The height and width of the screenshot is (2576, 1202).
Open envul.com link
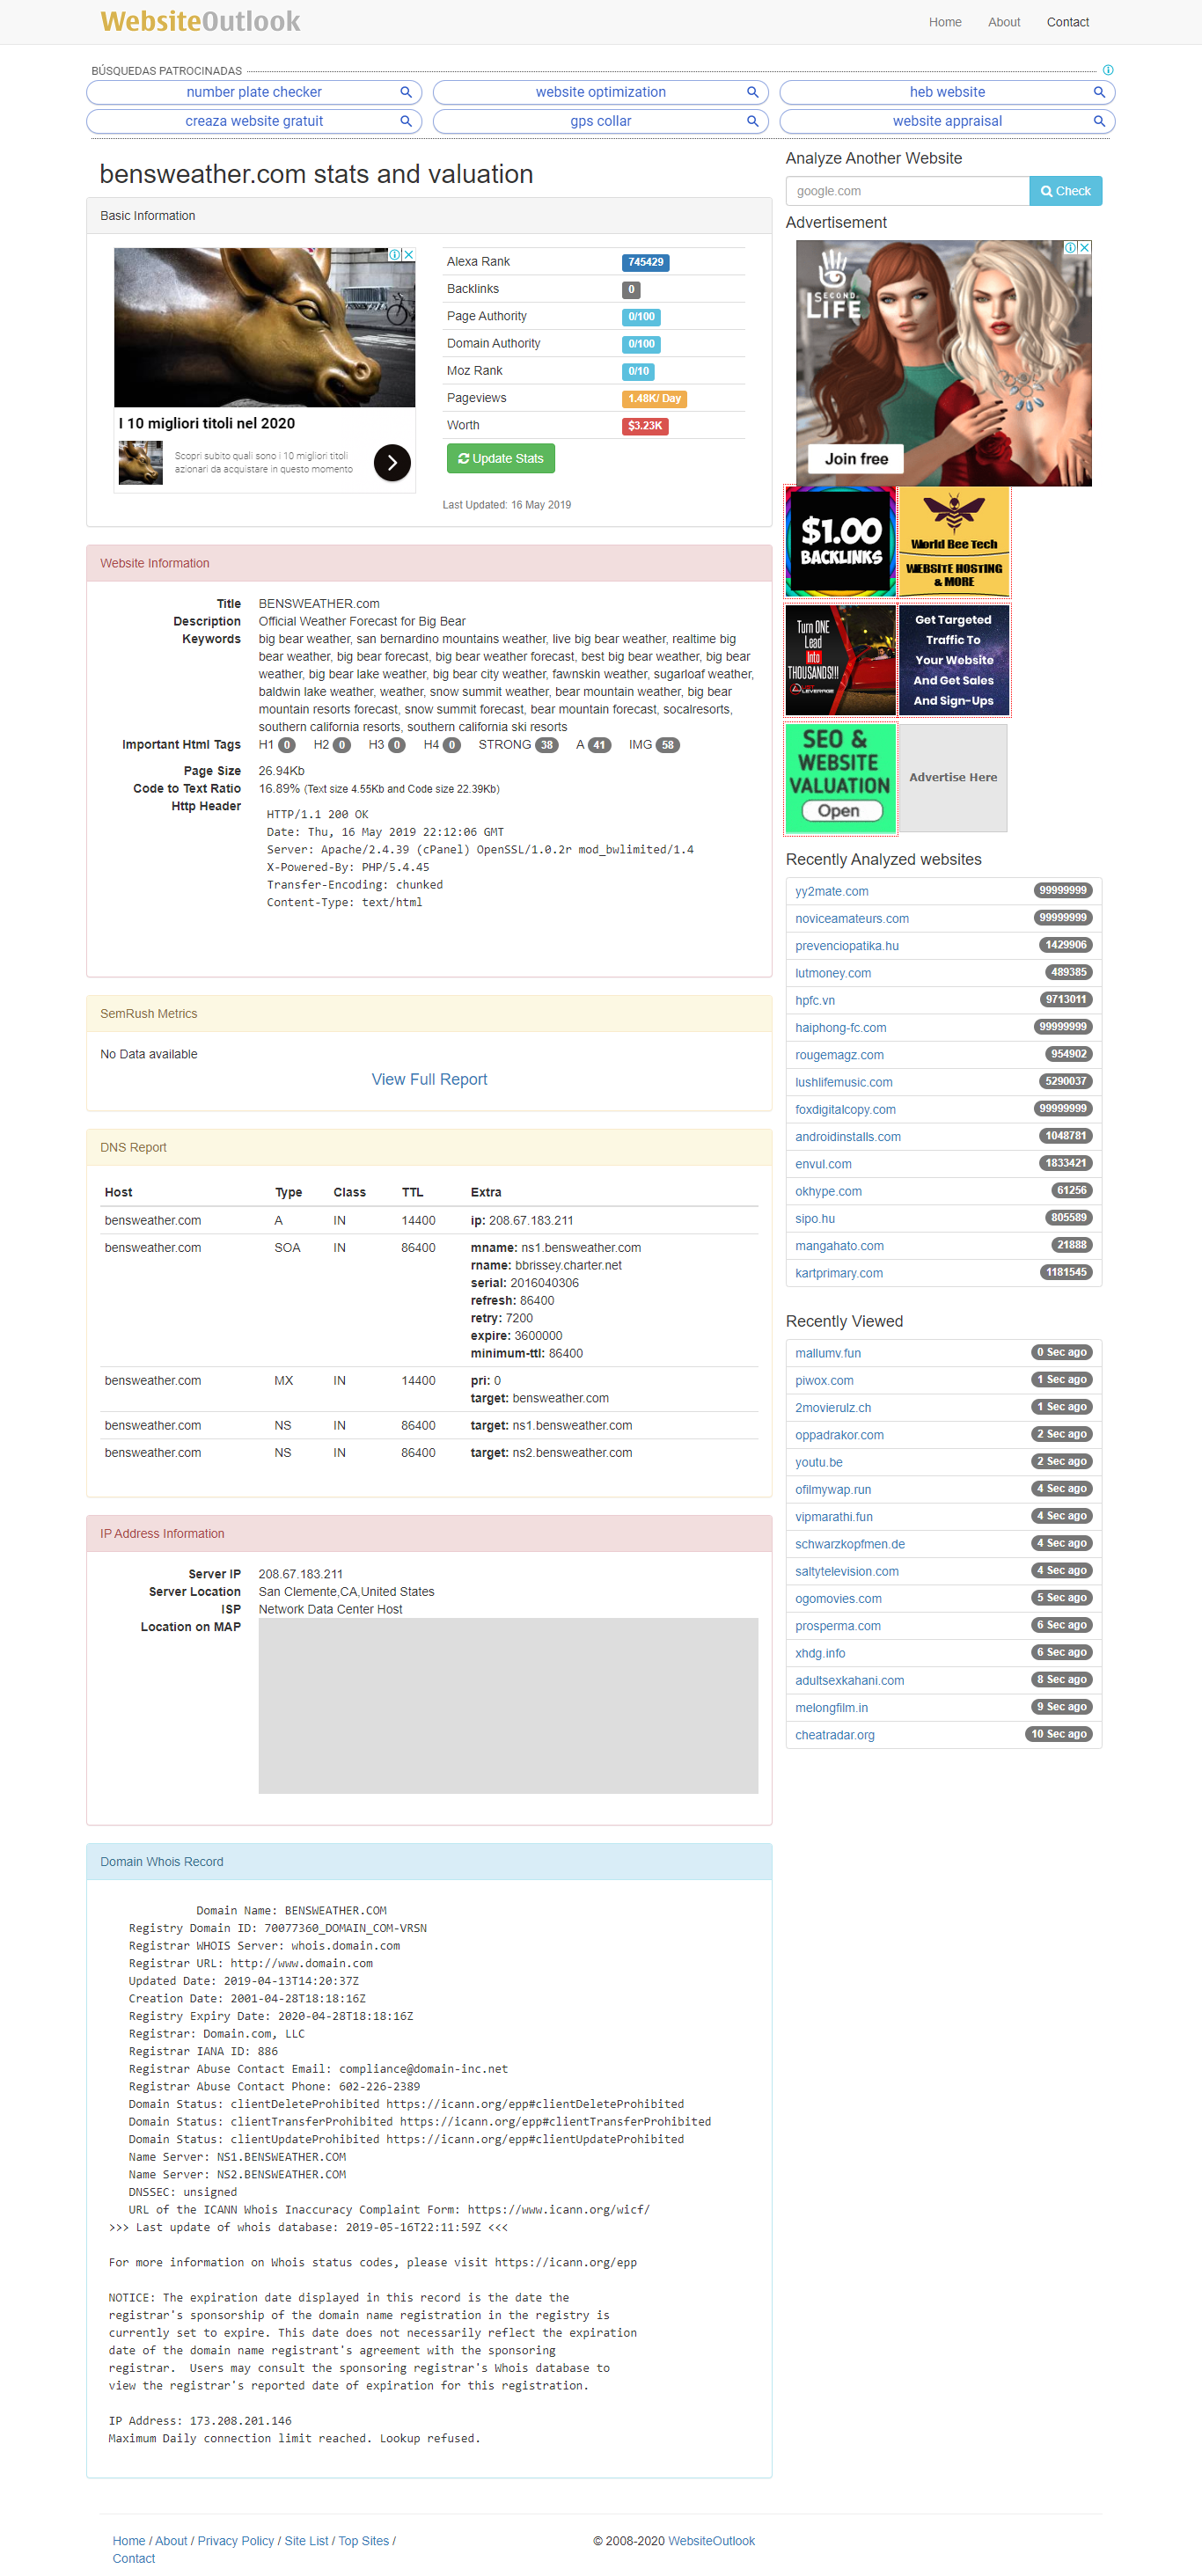point(823,1164)
